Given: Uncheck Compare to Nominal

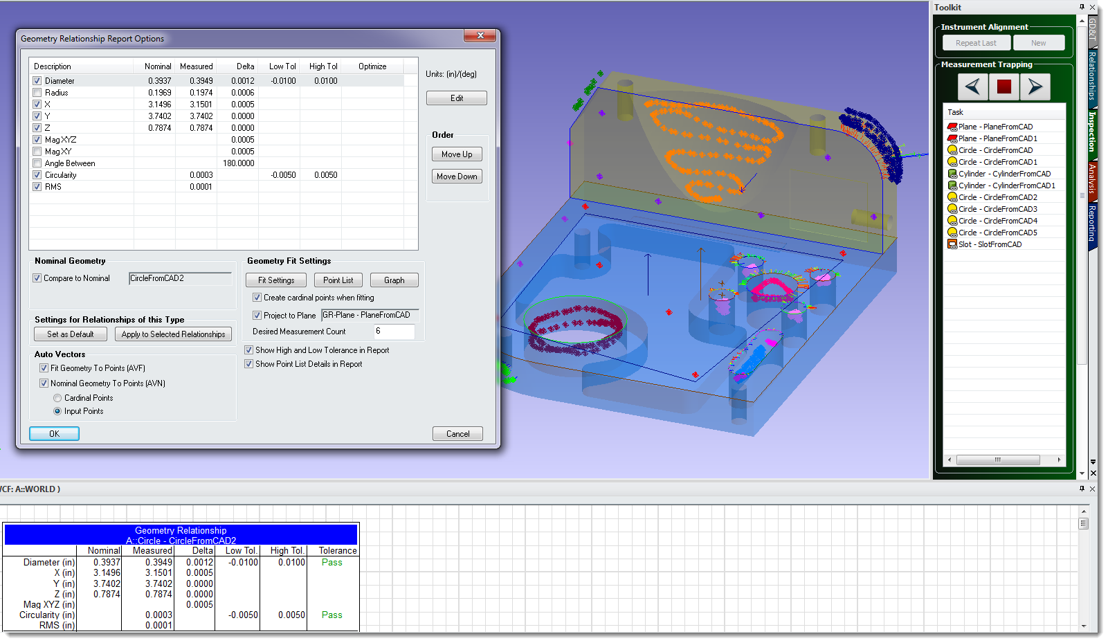Looking at the screenshot, I should point(37,278).
